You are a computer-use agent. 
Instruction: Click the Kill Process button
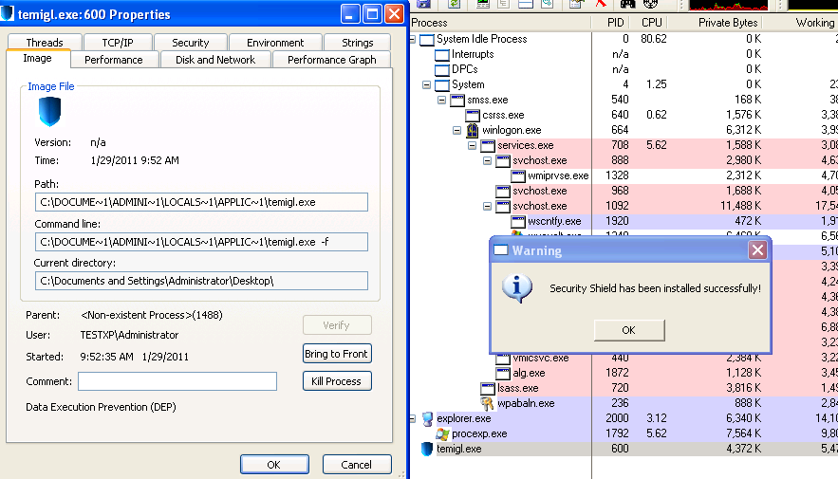click(337, 381)
